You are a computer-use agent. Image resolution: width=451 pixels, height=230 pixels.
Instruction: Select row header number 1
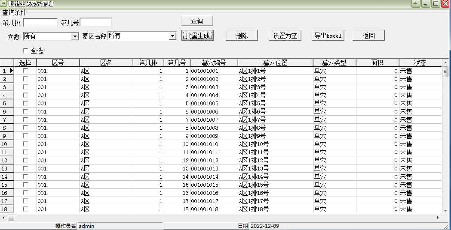click(x=7, y=71)
